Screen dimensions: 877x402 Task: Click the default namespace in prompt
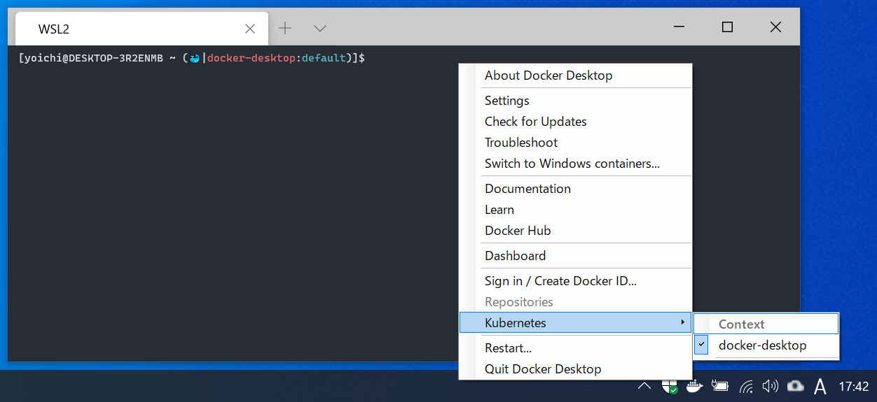(x=324, y=58)
